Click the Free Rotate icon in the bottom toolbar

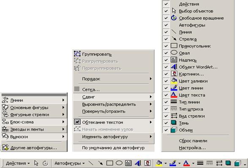point(45,163)
